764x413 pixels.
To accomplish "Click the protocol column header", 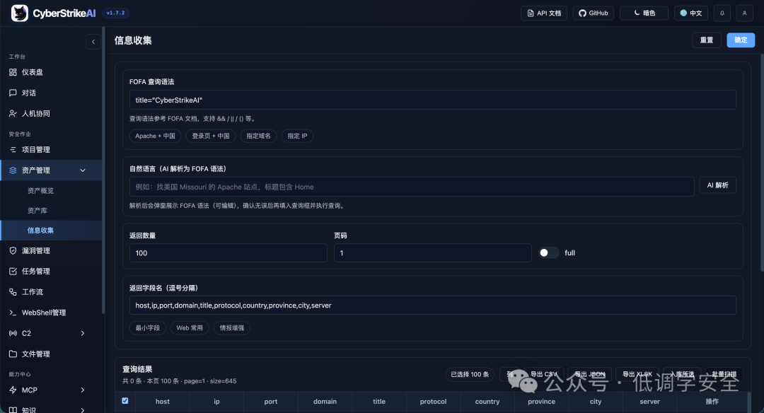I will tap(433, 401).
